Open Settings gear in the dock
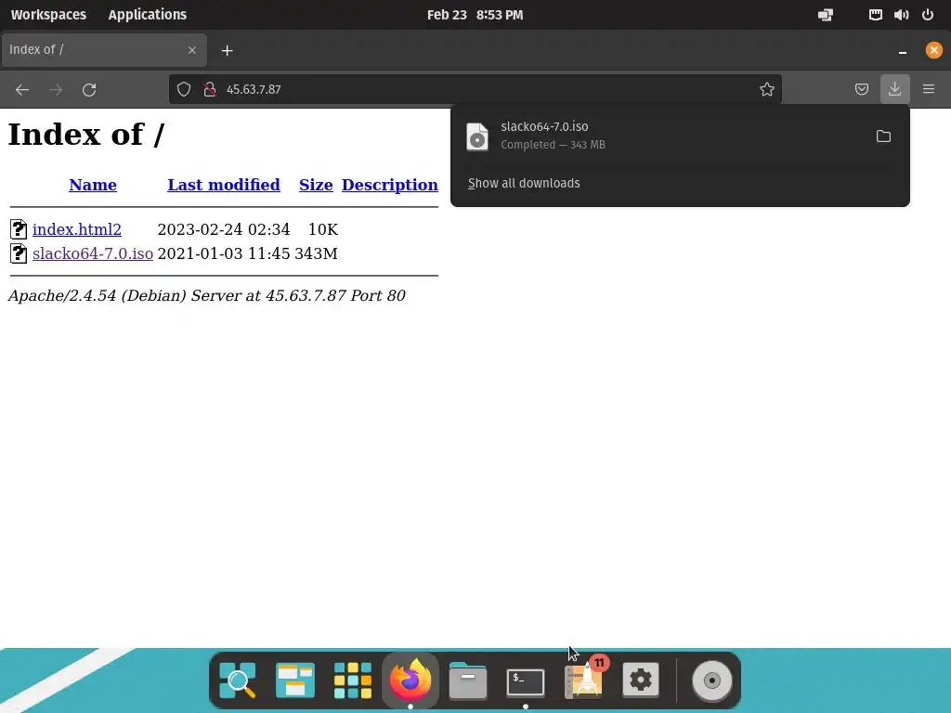951x713 pixels. tap(641, 681)
